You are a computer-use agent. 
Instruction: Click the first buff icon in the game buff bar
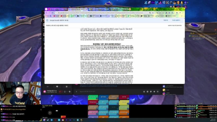tap(146, 3)
